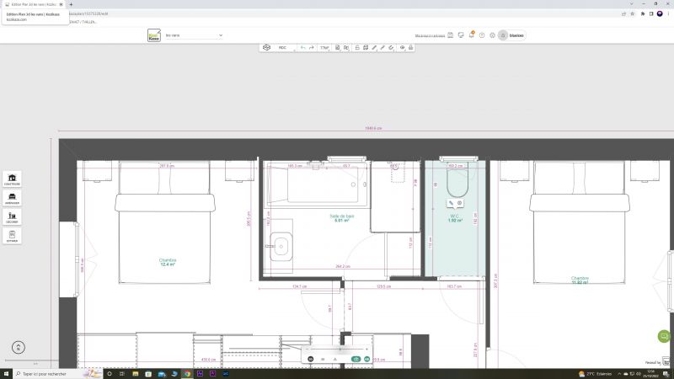This screenshot has height=379, width=674.
Task: Click the monitor display icon in header
Action: [461, 35]
